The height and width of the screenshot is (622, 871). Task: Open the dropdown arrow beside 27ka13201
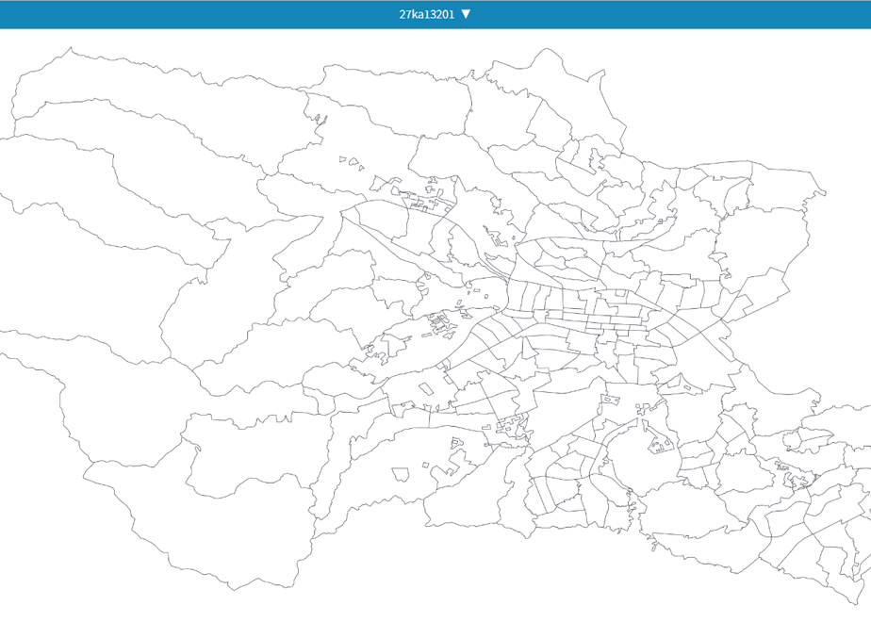click(466, 14)
